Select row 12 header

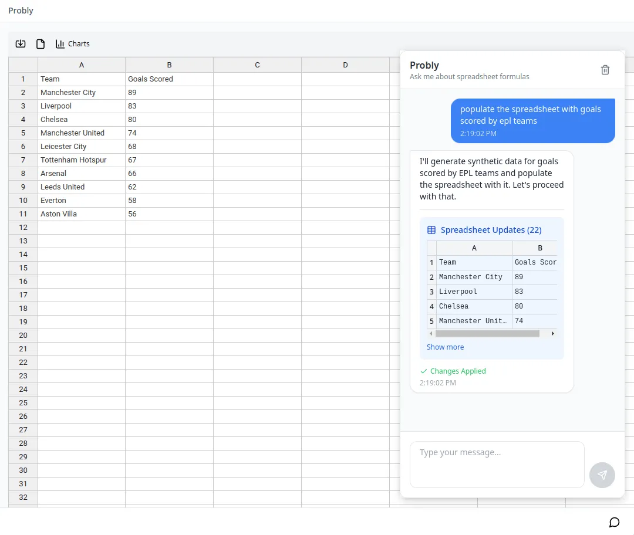click(23, 228)
